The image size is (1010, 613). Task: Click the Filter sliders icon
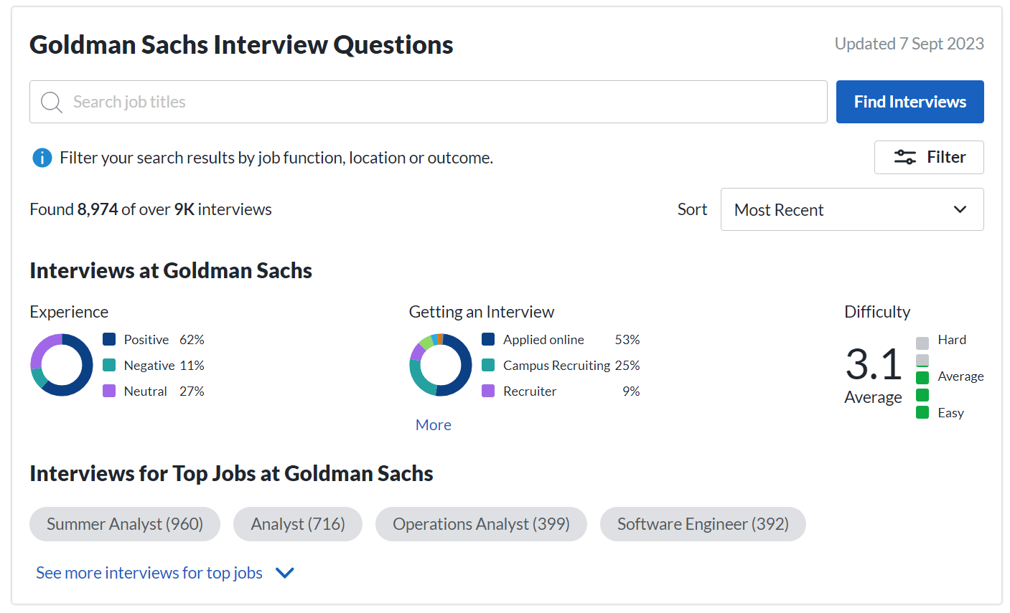tap(904, 157)
